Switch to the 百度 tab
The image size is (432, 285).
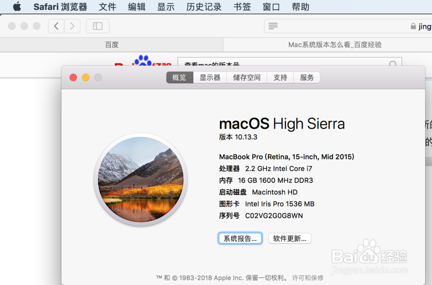tap(111, 44)
